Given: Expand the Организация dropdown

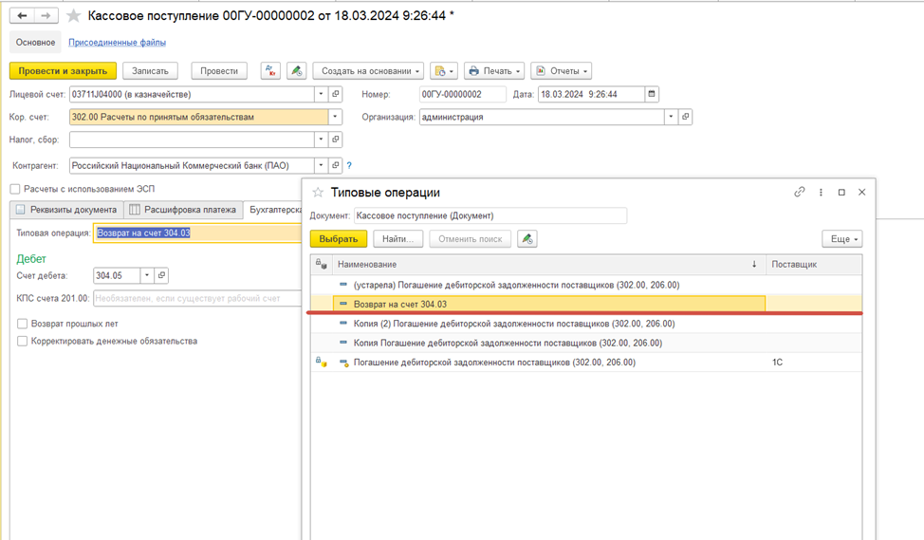Looking at the screenshot, I should pyautogui.click(x=671, y=117).
